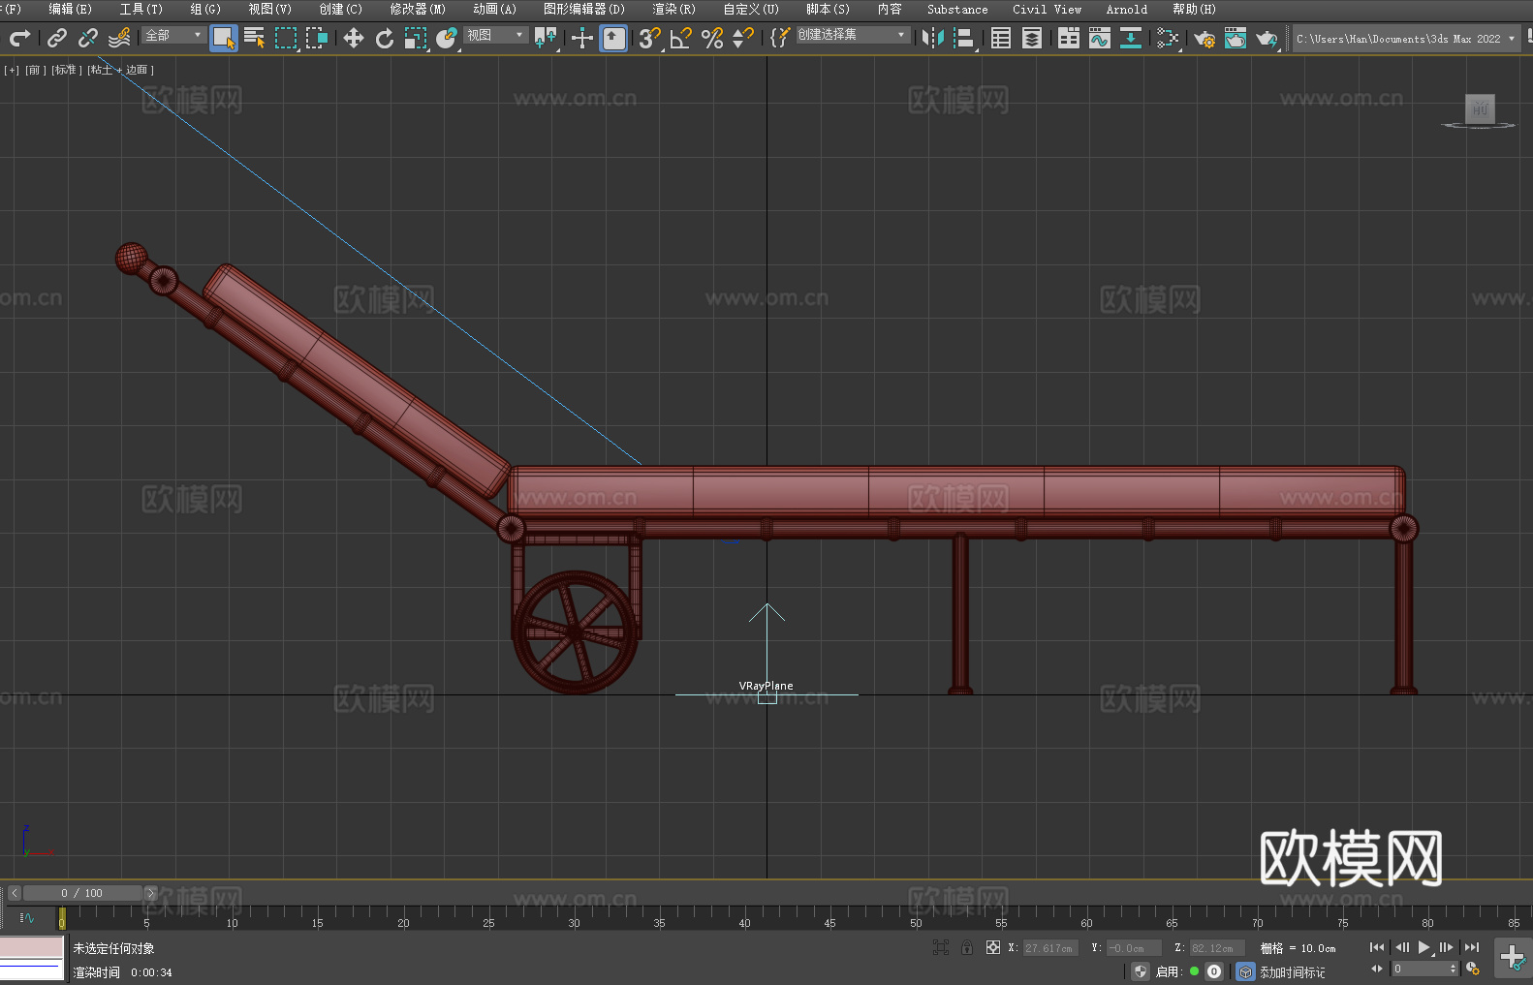This screenshot has height=985, width=1533.
Task: Toggle the Layer Explorer icon
Action: (1032, 38)
